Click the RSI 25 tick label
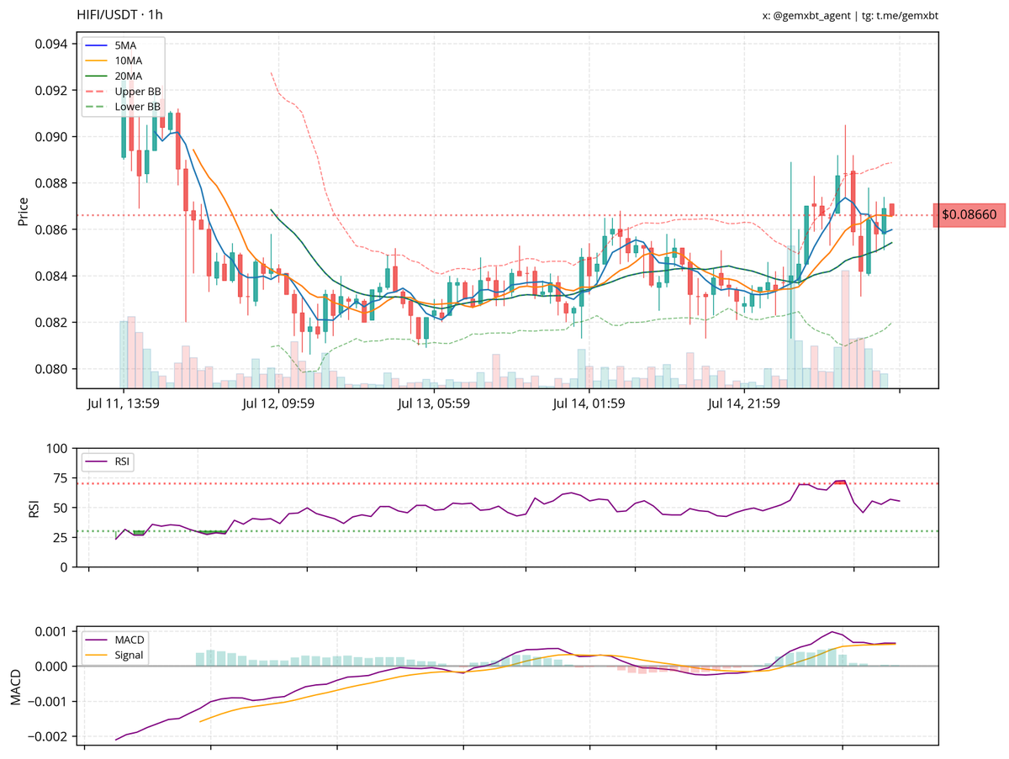Image resolution: width=1009 pixels, height=759 pixels. pos(61,537)
